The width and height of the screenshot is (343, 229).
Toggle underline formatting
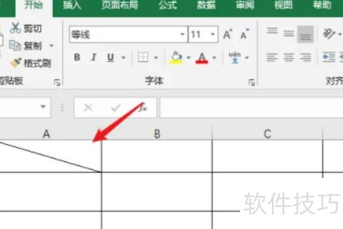pos(111,57)
